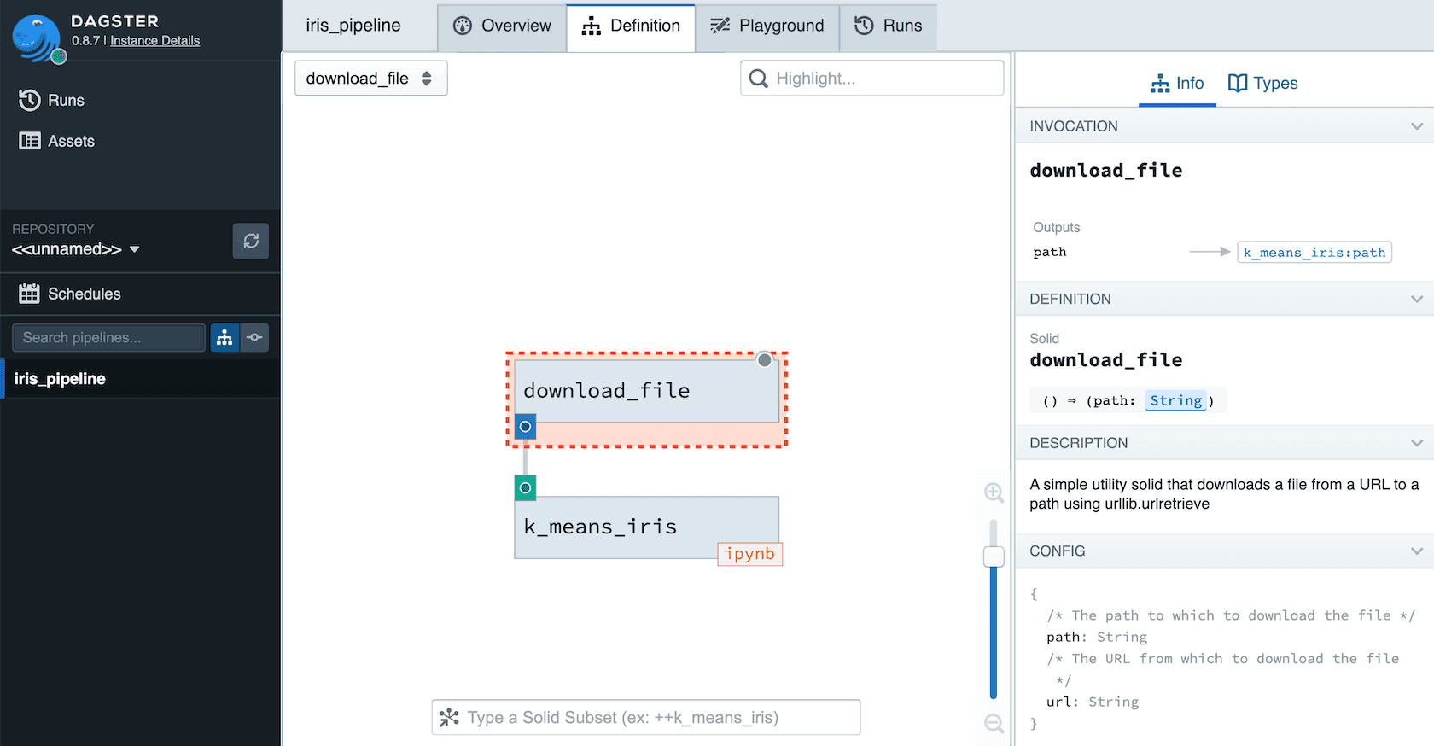Open the Types tab
Screen dimensions: 1434x746
point(1262,83)
